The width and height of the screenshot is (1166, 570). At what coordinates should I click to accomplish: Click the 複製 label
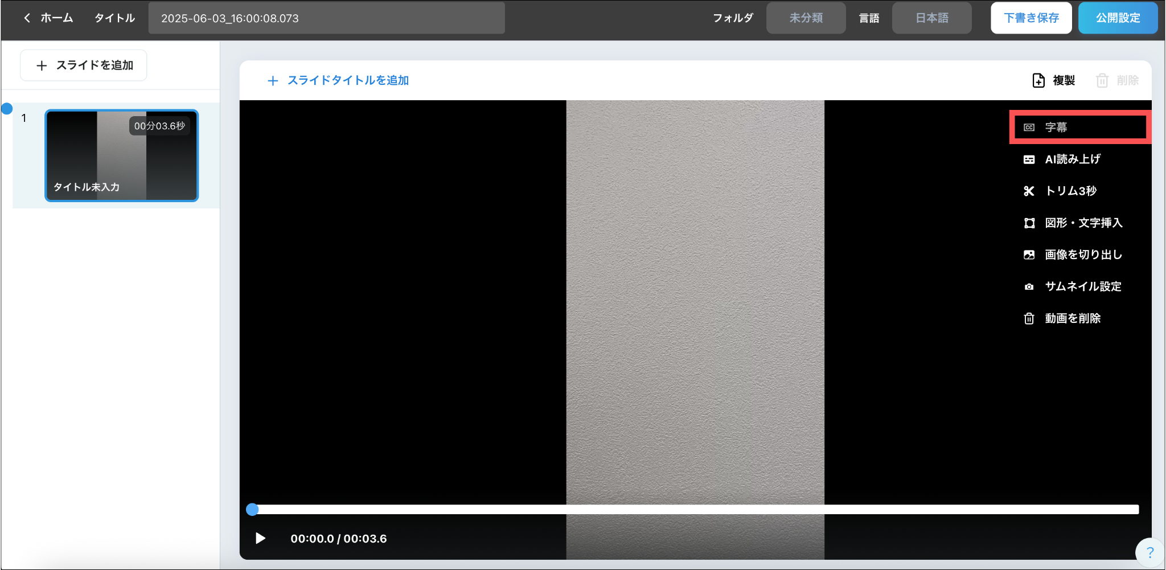1064,80
